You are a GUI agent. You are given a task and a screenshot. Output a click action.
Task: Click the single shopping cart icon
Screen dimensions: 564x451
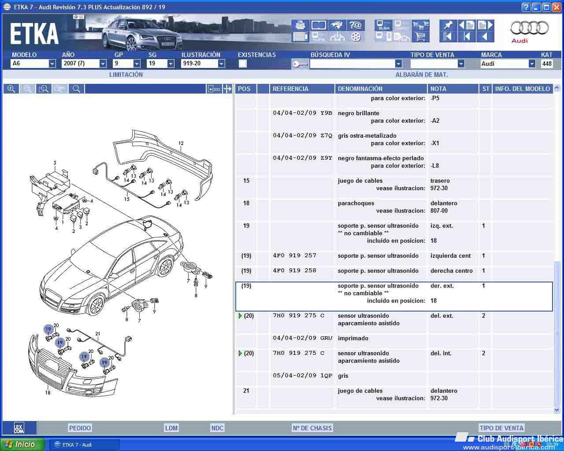click(420, 37)
